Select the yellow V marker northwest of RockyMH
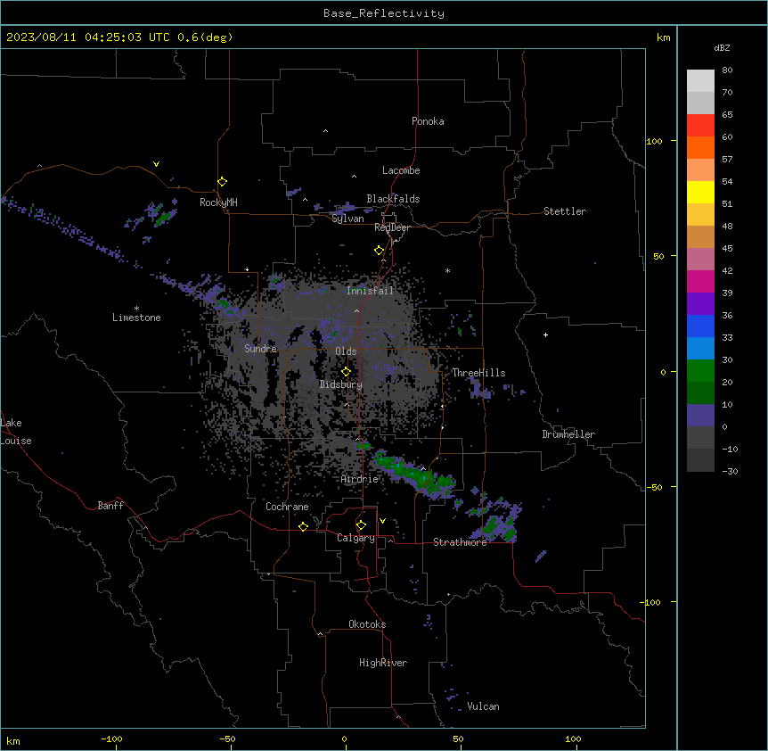This screenshot has width=768, height=751. click(x=156, y=164)
